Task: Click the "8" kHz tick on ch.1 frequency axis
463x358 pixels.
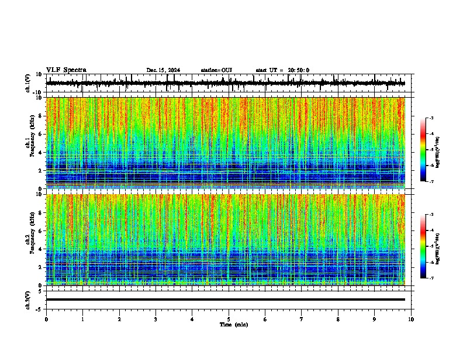Action: point(41,116)
